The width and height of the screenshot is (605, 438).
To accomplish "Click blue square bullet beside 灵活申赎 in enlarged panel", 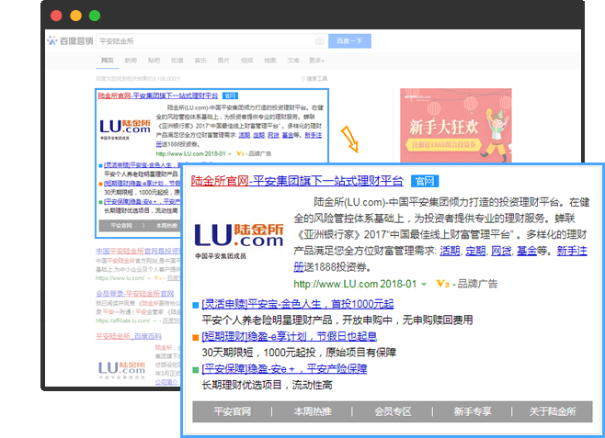I will coord(195,305).
